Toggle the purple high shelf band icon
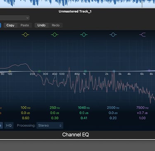 tap(143, 35)
